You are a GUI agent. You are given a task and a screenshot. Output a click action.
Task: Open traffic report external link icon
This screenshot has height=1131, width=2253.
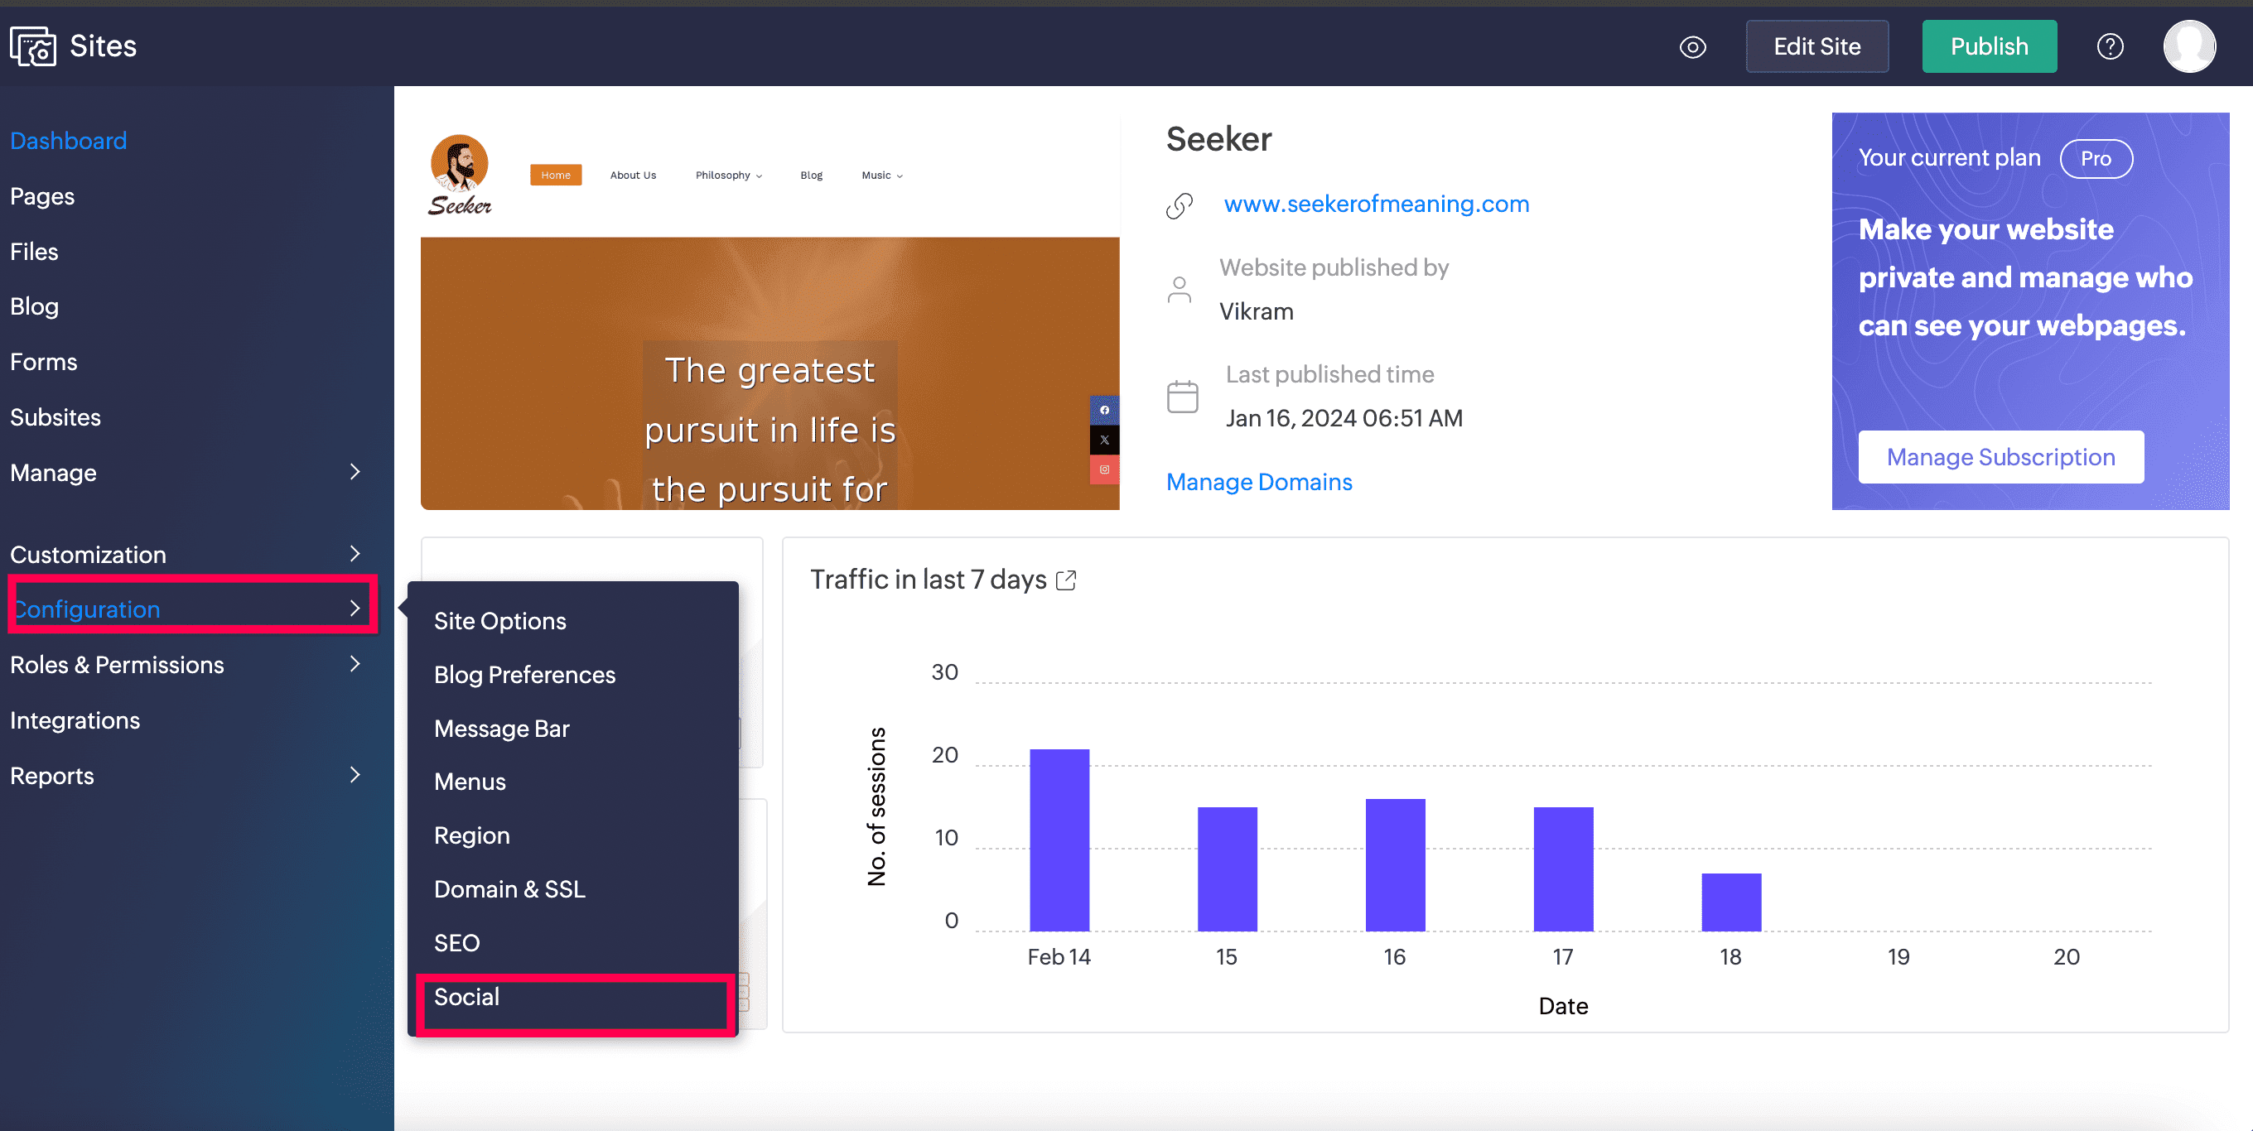coord(1065,580)
